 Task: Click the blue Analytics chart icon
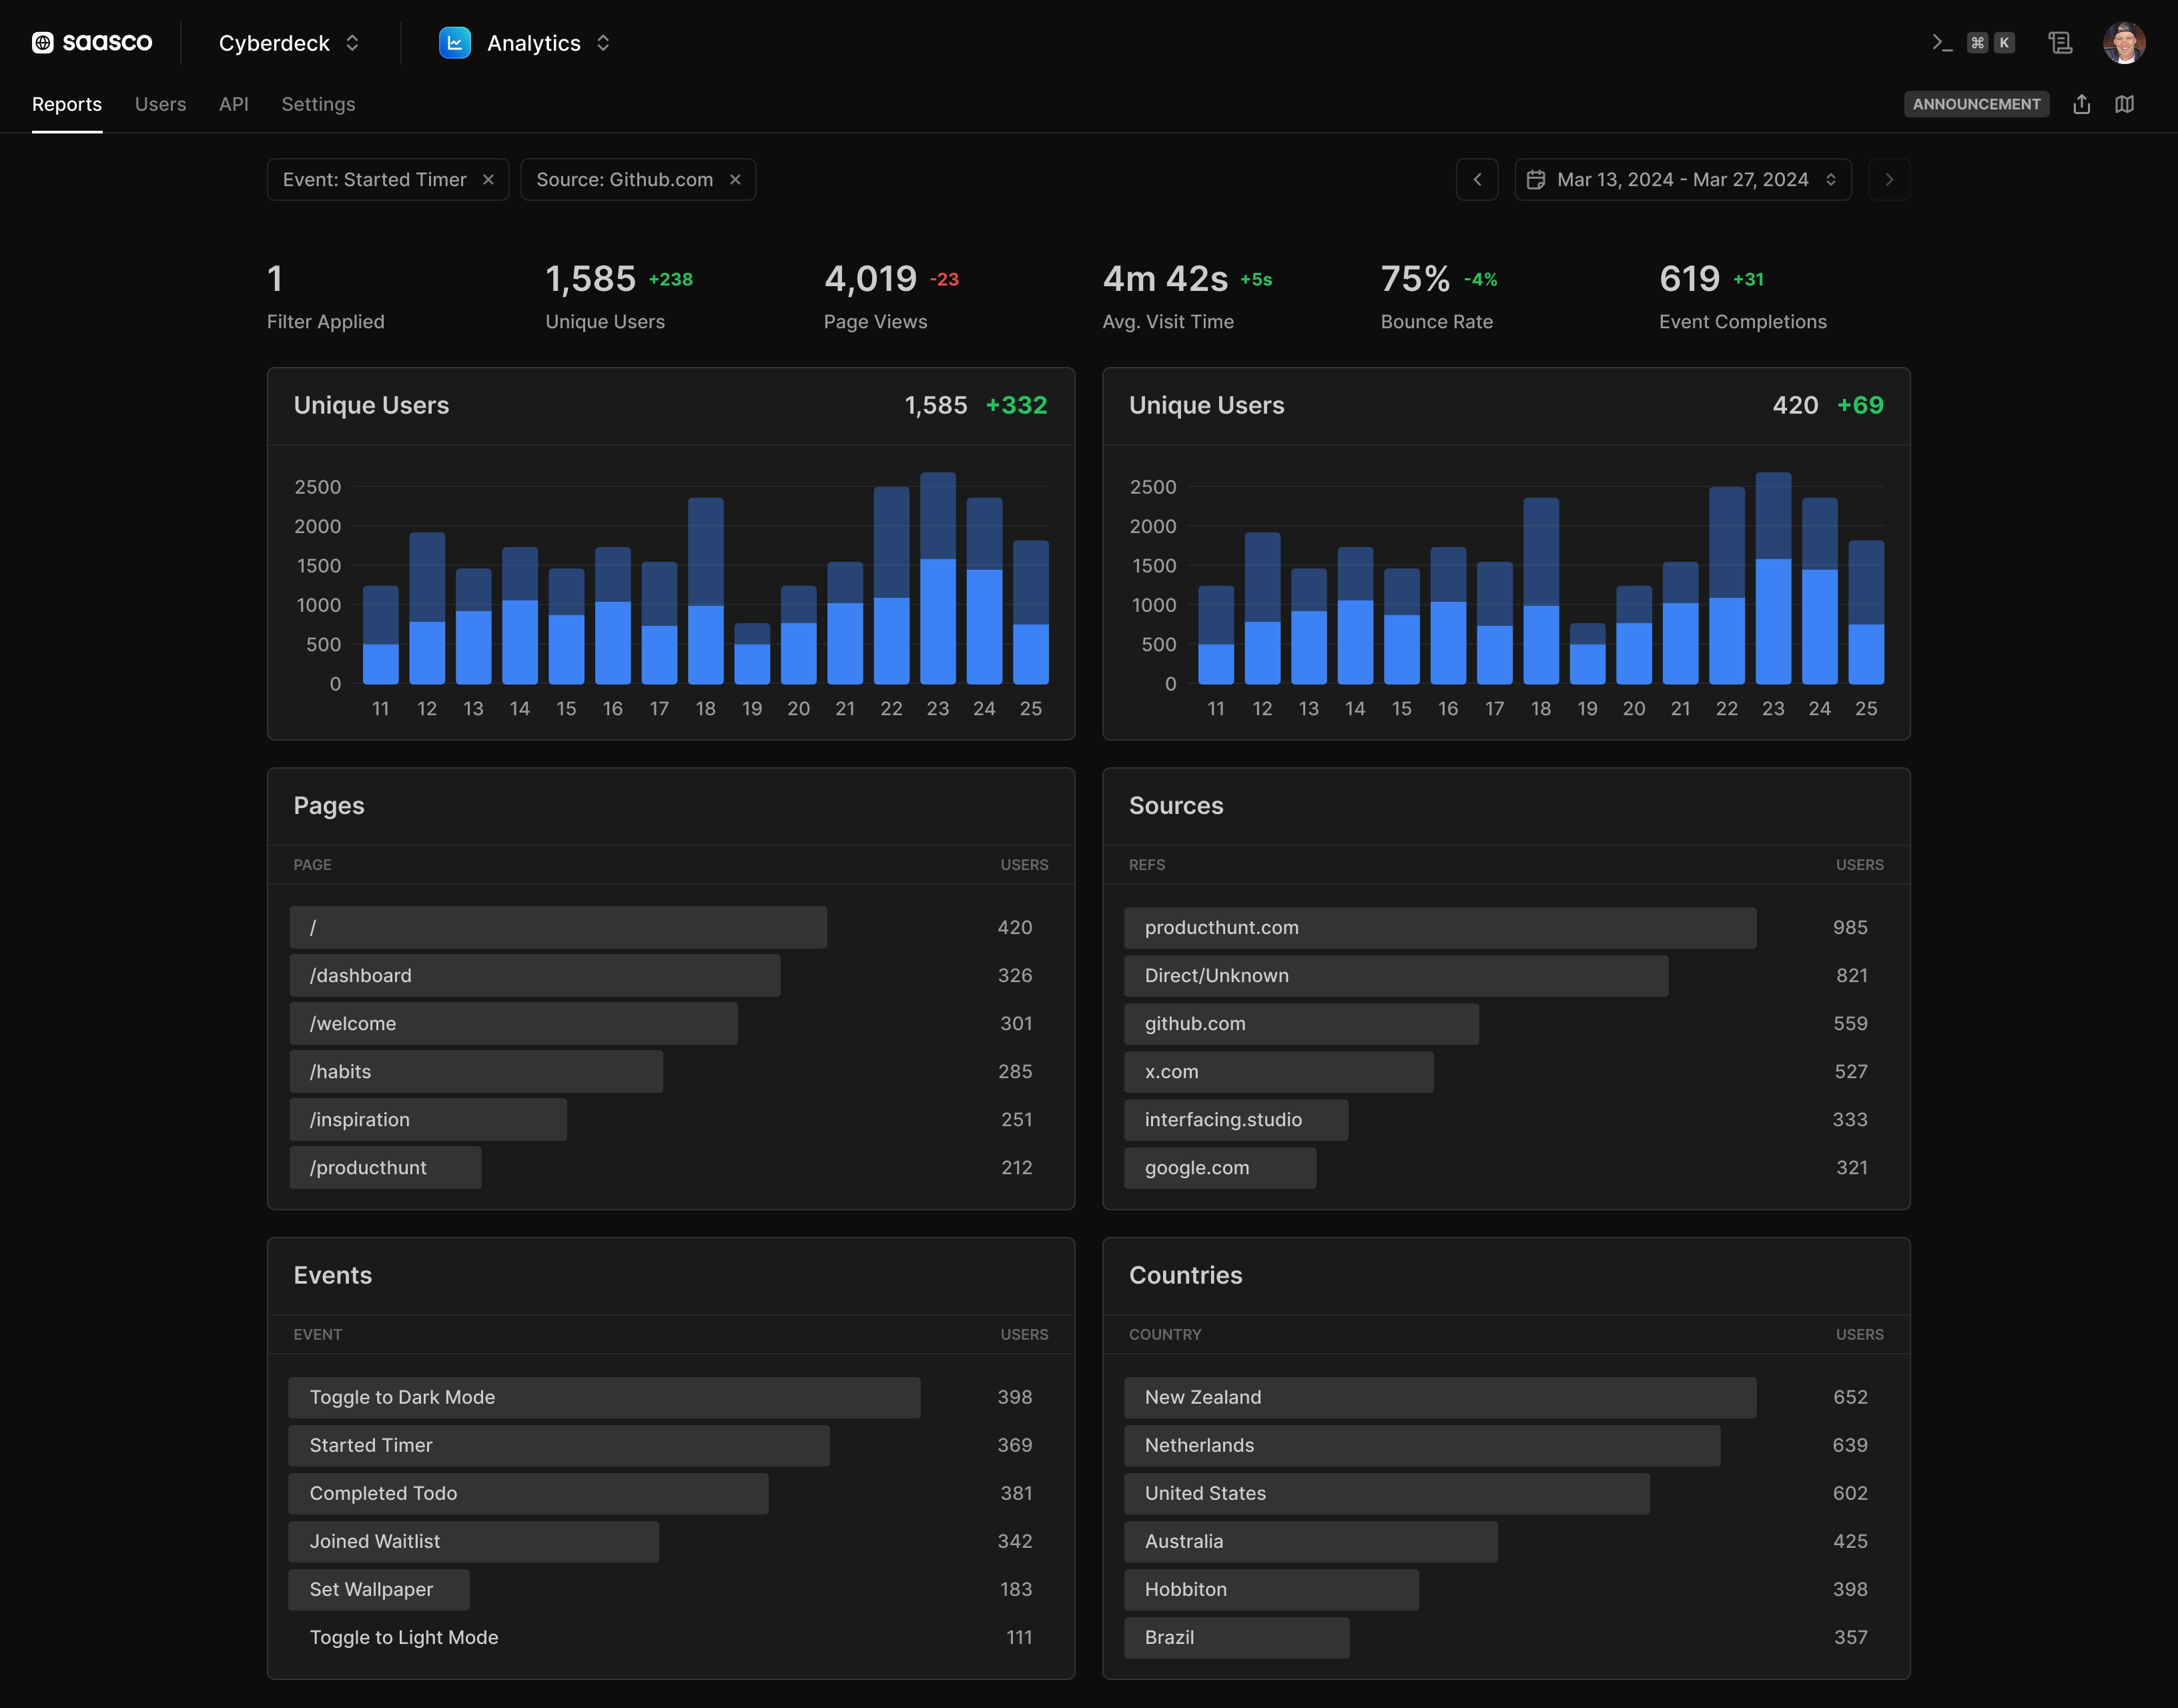pyautogui.click(x=455, y=43)
